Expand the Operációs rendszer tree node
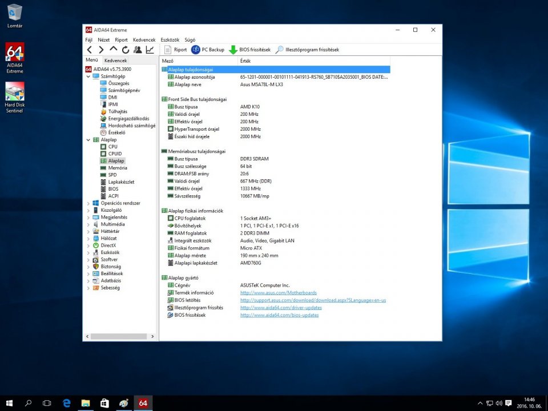548x411 pixels. (x=88, y=203)
